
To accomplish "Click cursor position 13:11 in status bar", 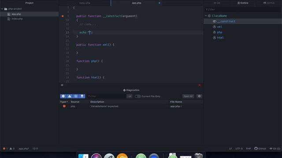I will tap(35, 148).
